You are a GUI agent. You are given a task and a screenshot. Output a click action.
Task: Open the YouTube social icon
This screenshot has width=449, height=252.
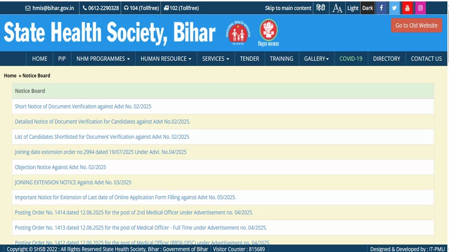[407, 8]
